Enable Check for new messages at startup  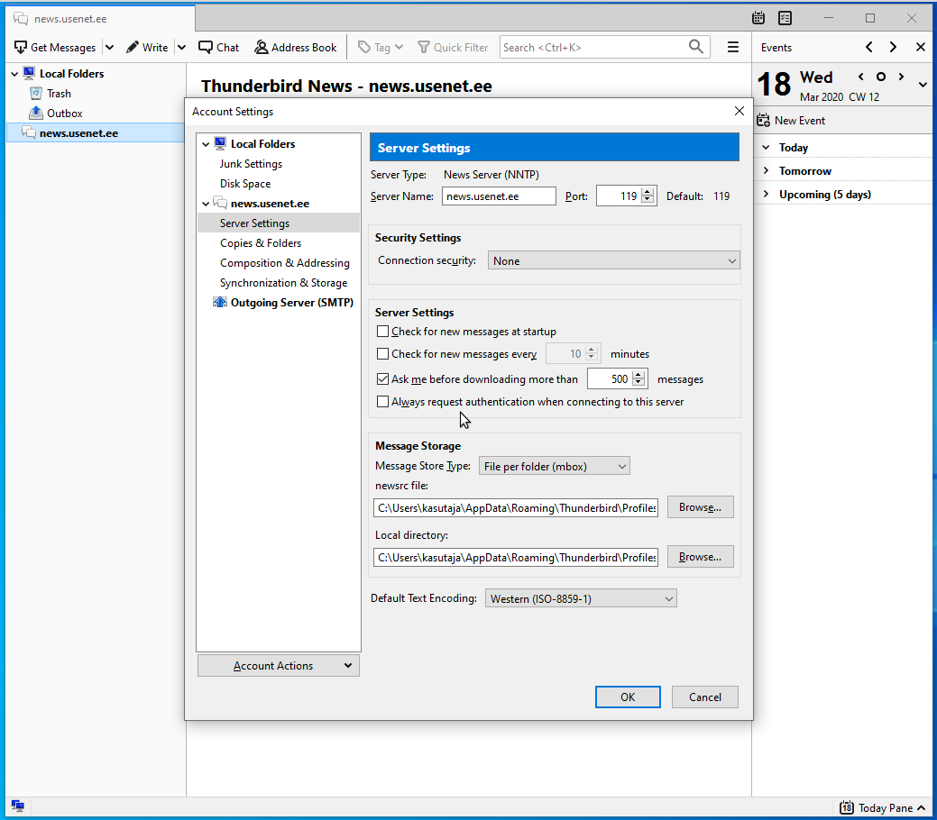click(383, 332)
